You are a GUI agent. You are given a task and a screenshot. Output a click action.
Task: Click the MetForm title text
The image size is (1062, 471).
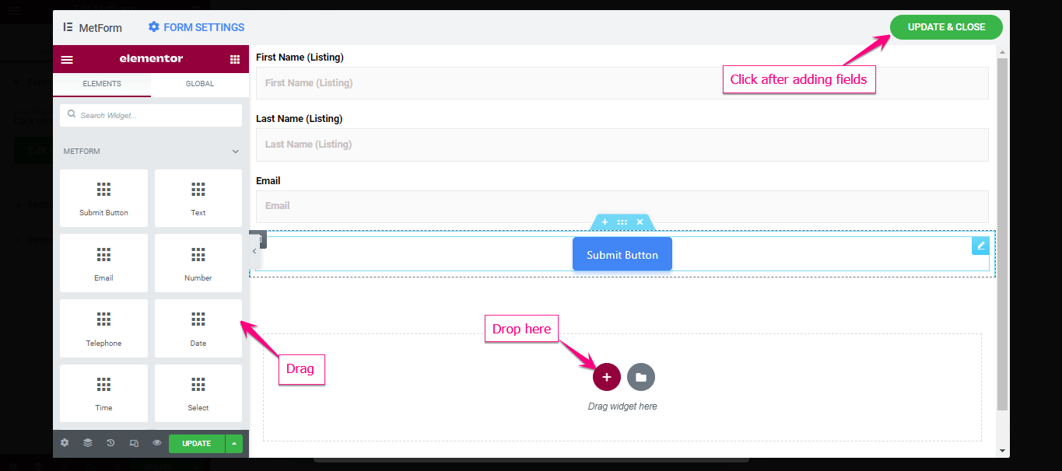pos(100,28)
